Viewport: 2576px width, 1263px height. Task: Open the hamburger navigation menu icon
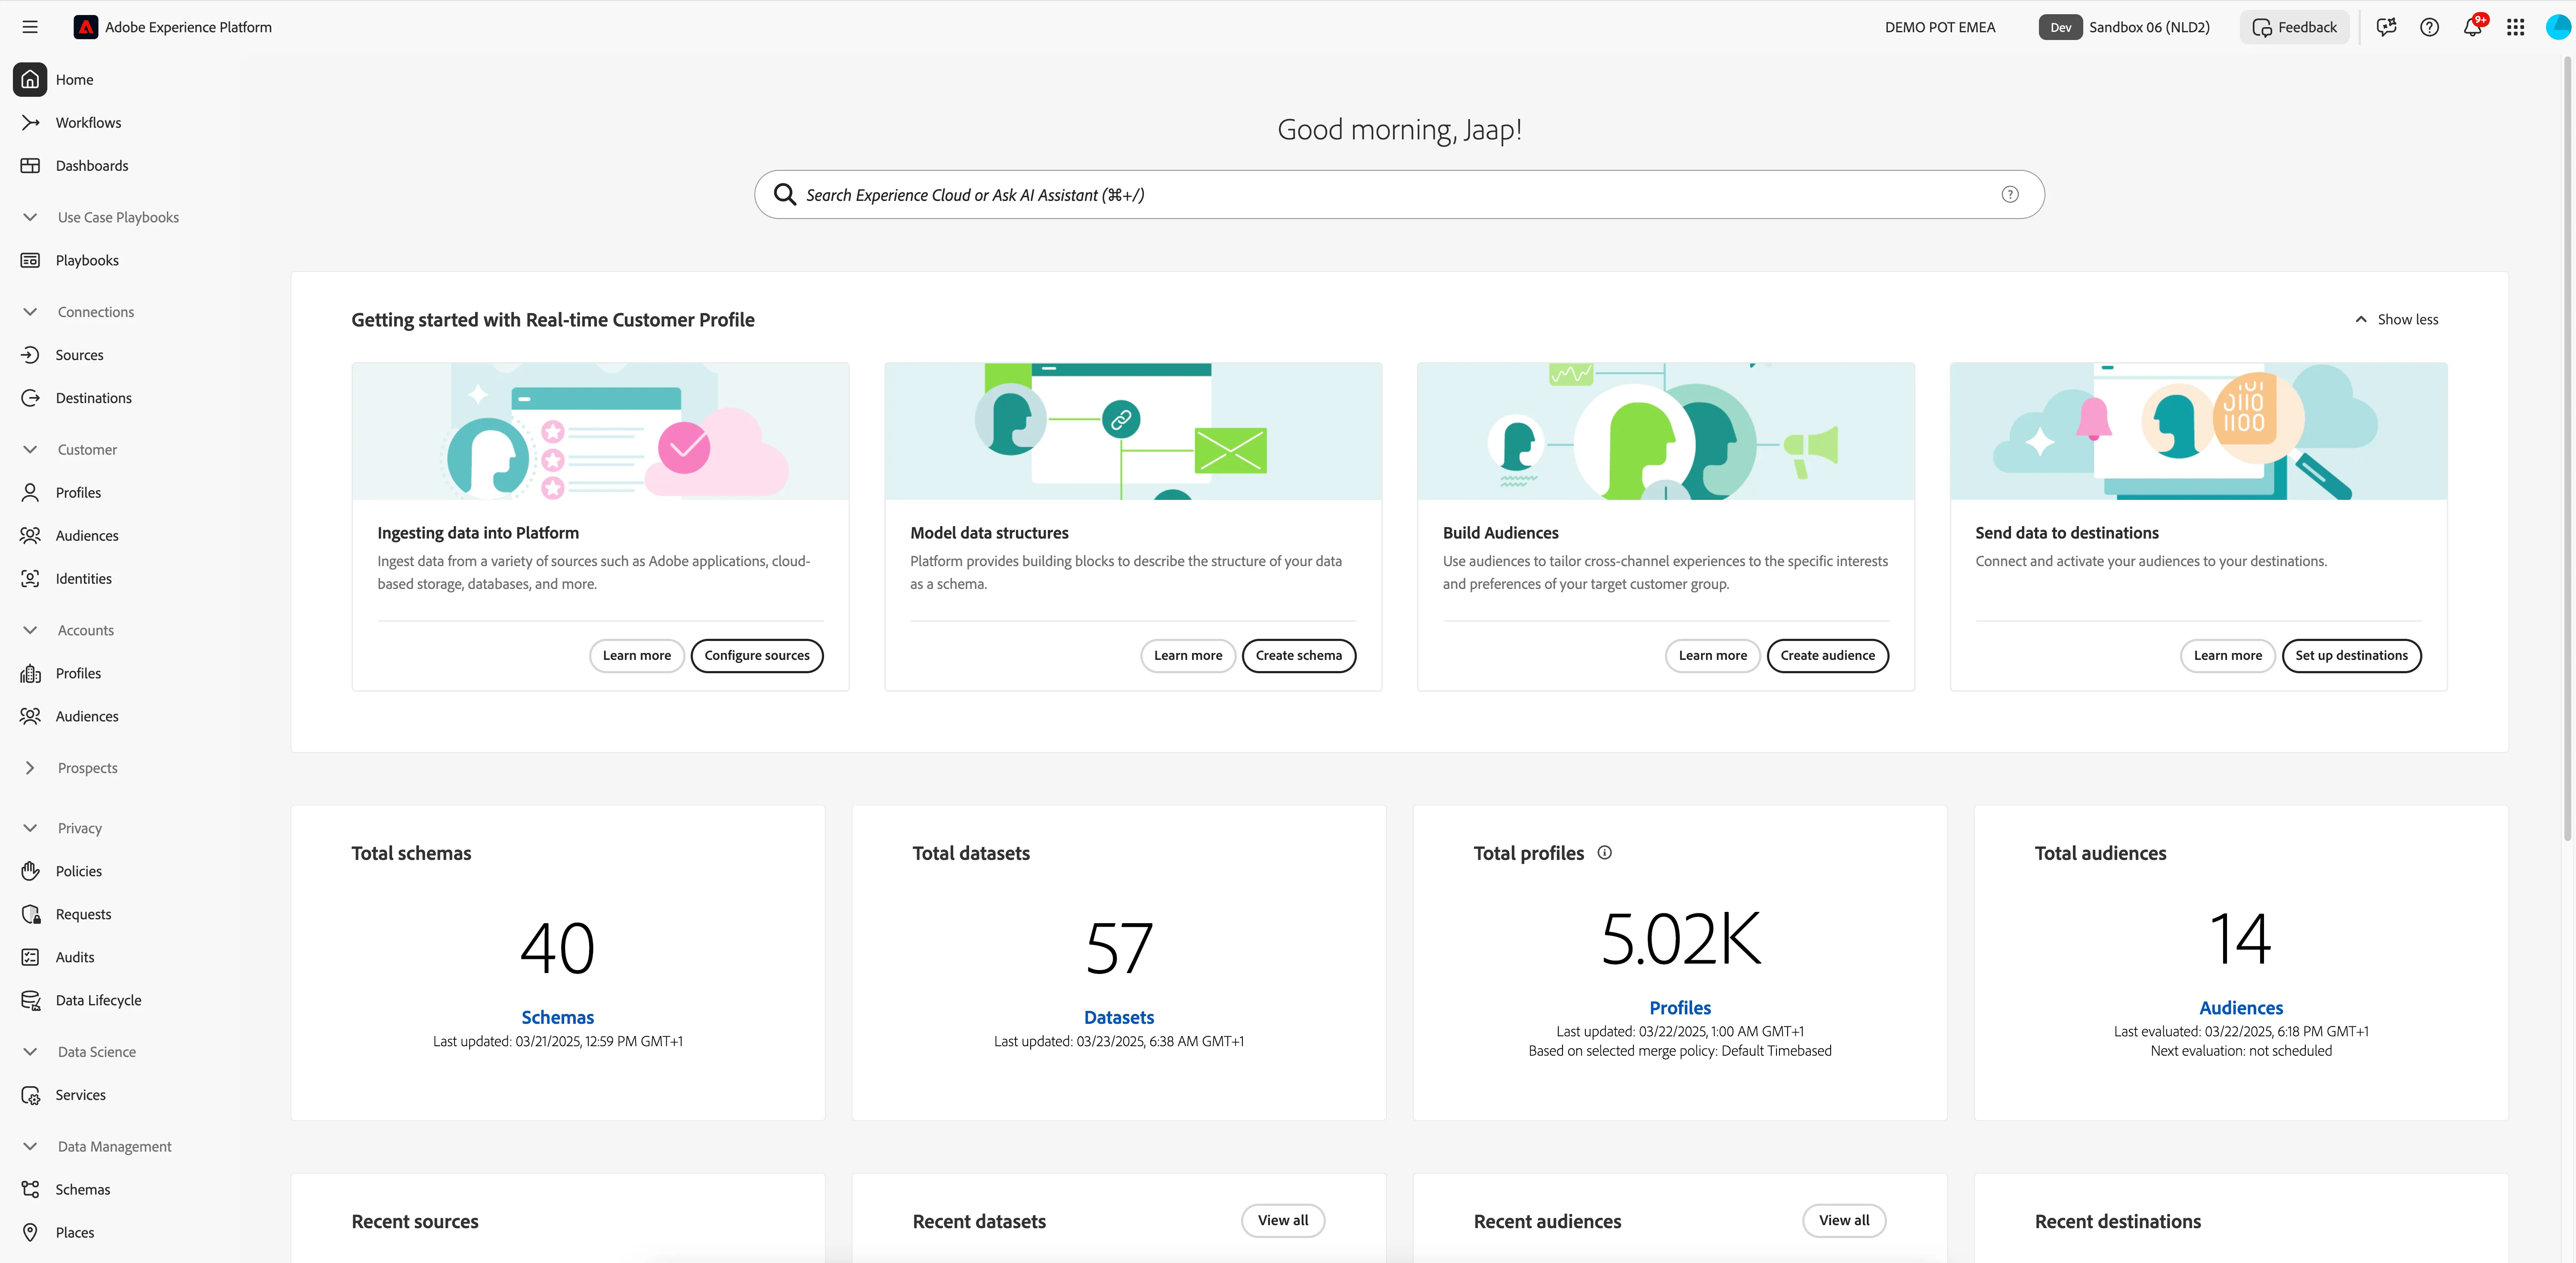30,27
